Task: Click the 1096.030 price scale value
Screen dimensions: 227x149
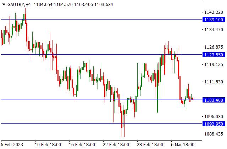Action: [x=214, y=117]
